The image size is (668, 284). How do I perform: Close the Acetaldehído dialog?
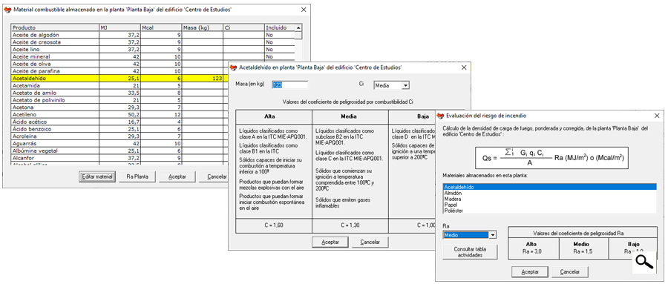coord(464,67)
